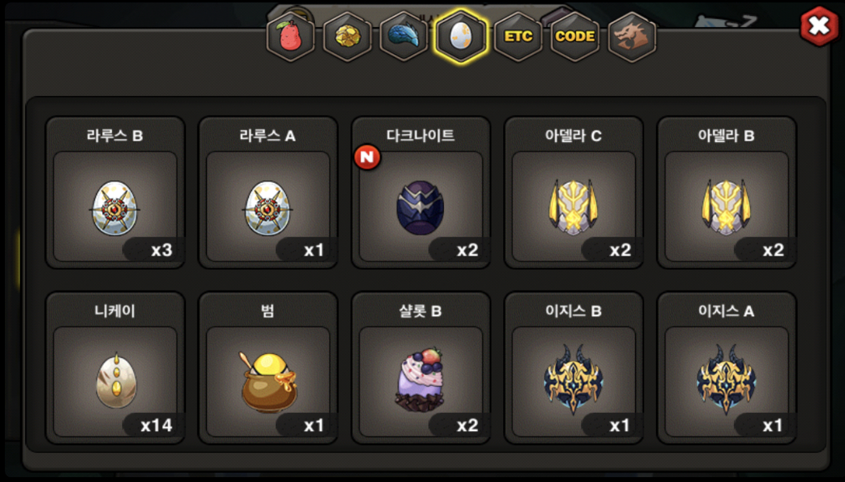Click the x14 quantity label on 니케이

click(x=156, y=425)
